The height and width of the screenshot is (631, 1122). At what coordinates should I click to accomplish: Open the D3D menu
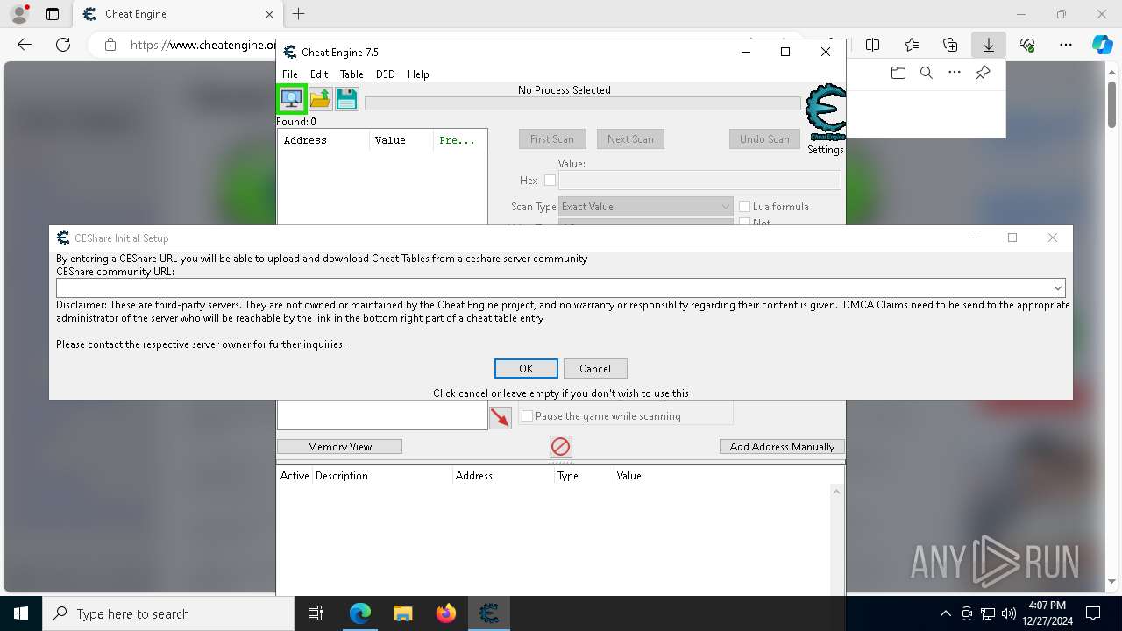386,74
